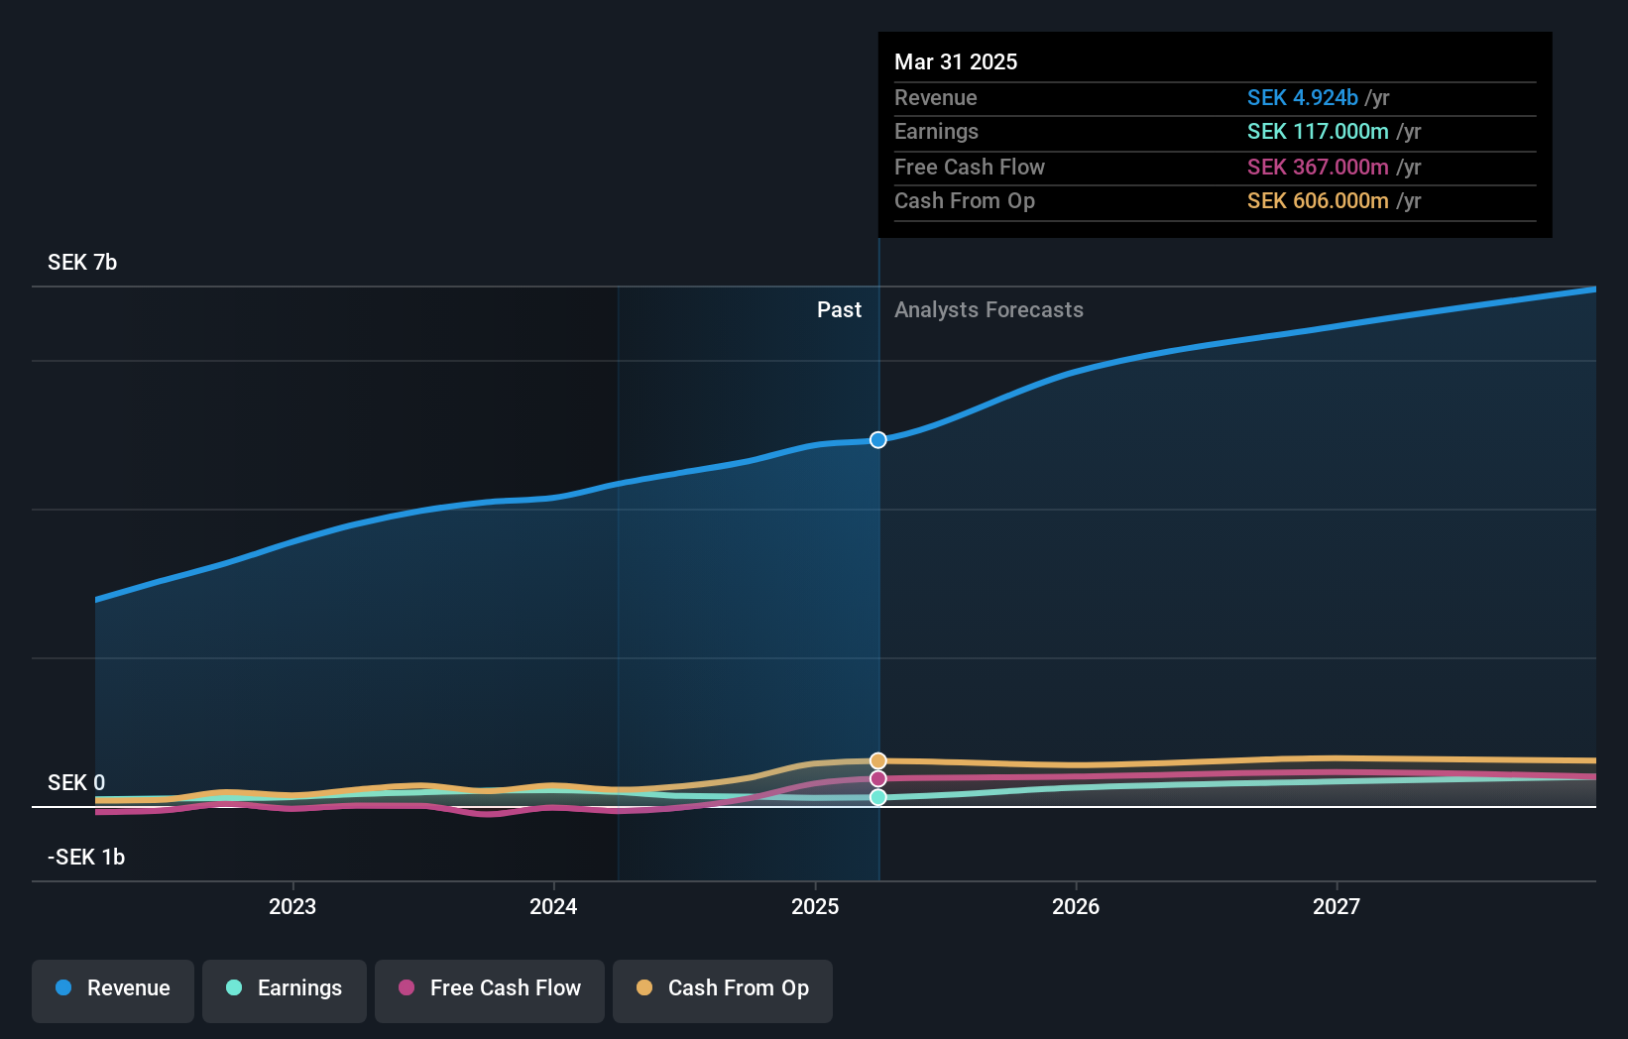Click the Analysts Forecasts label

(x=988, y=310)
